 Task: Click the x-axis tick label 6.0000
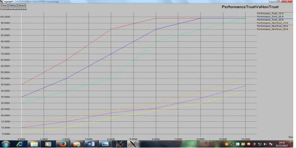point(156,139)
